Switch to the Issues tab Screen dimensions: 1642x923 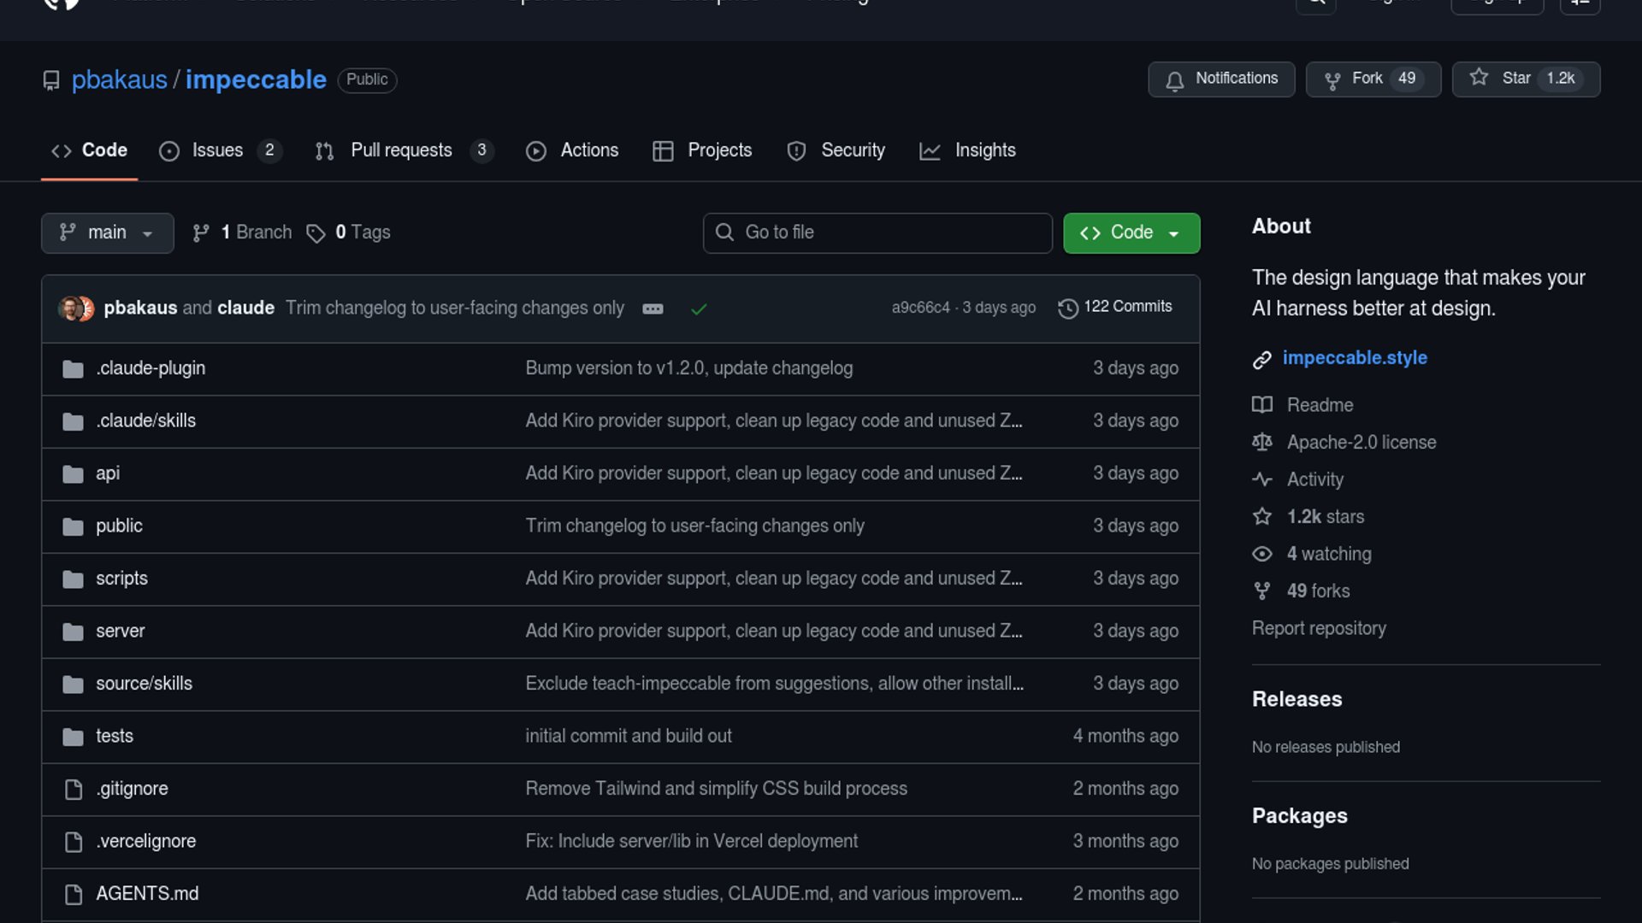tap(218, 150)
